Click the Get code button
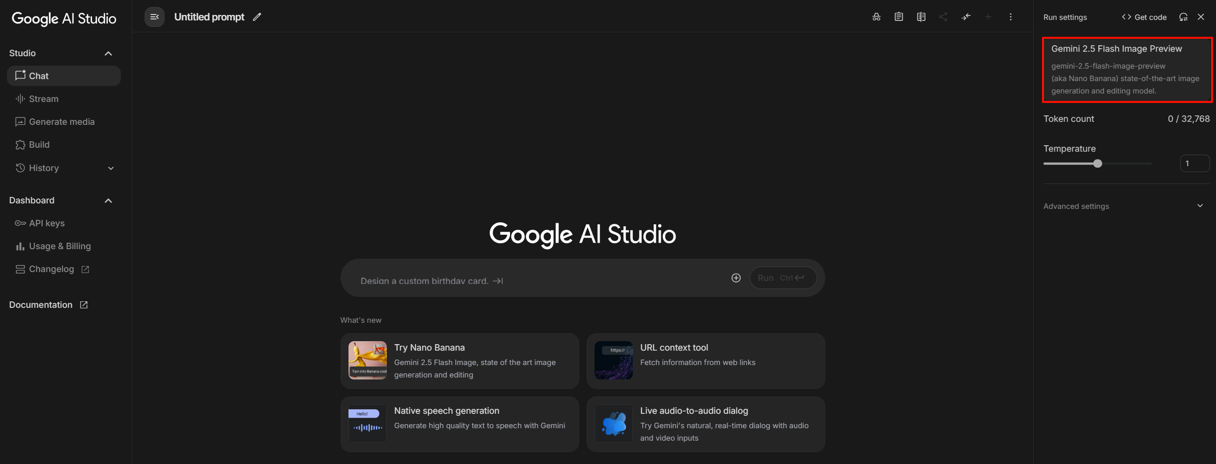1216x464 pixels. click(x=1144, y=17)
